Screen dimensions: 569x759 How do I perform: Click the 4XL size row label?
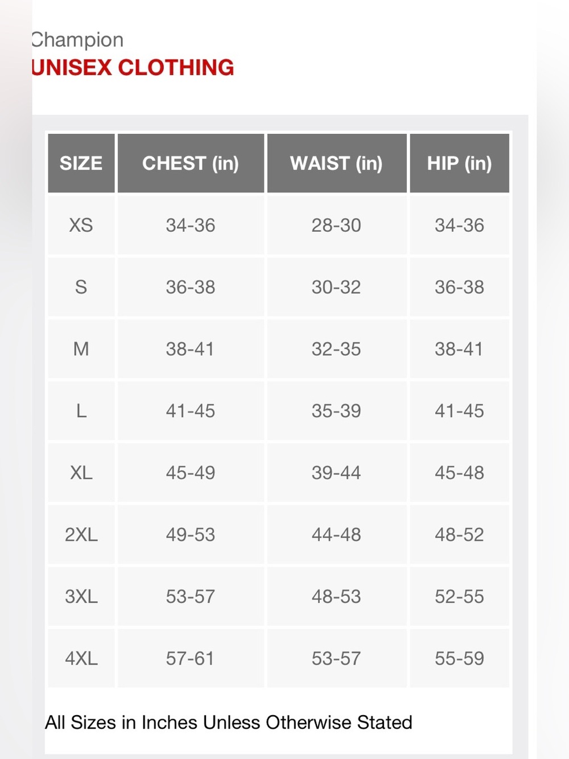(x=81, y=659)
